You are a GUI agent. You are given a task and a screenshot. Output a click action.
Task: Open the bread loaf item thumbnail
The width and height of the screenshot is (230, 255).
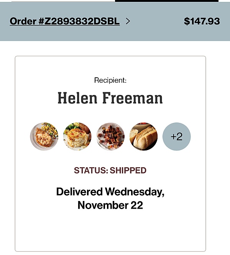[x=143, y=137]
